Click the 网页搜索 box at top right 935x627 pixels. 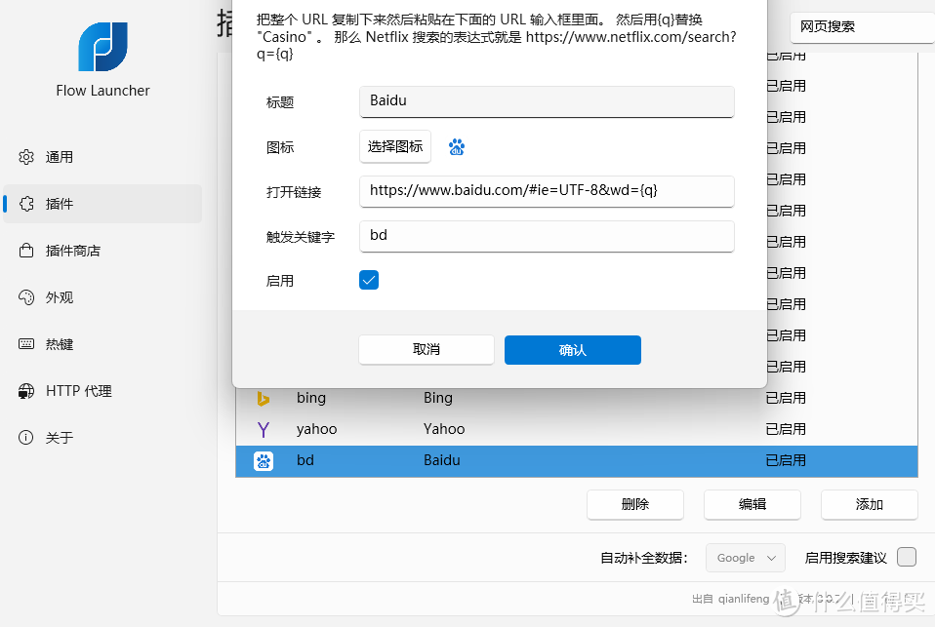pyautogui.click(x=862, y=27)
